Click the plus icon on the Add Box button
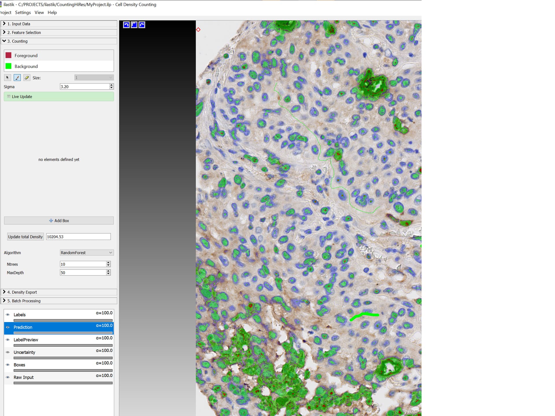The width and height of the screenshot is (555, 416). 51,220
